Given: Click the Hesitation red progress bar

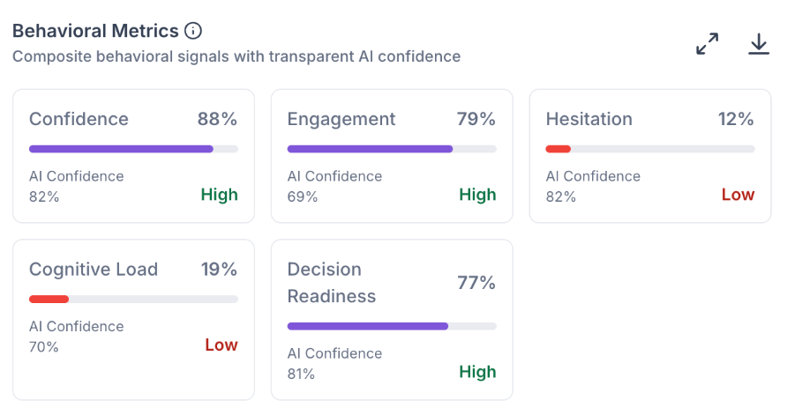Looking at the screenshot, I should [x=650, y=149].
